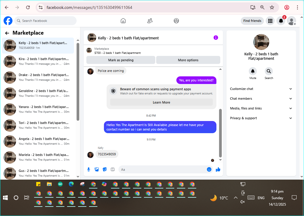Open More options for listing

click(188, 60)
